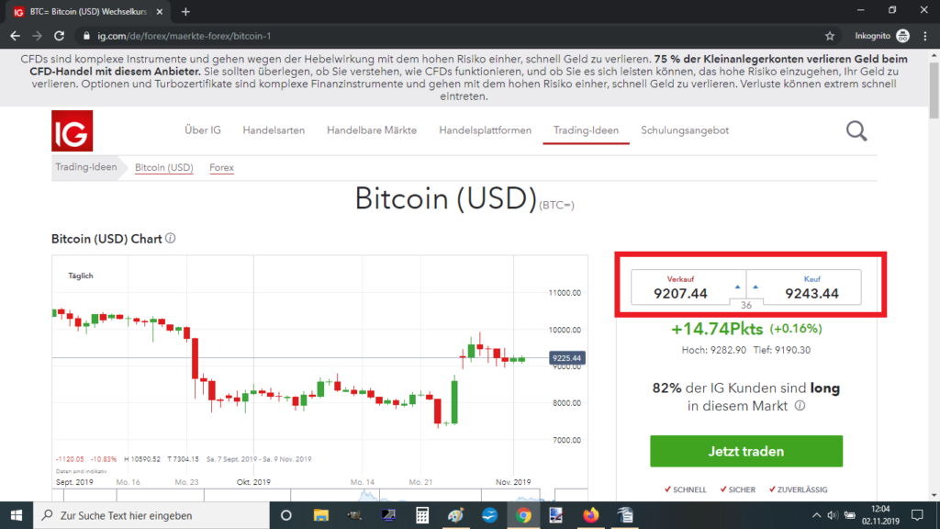
Task: Open Windows Start menu
Action: click(x=17, y=515)
